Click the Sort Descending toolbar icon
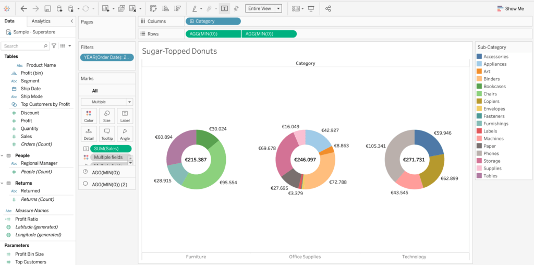The image size is (534, 265). [177, 8]
